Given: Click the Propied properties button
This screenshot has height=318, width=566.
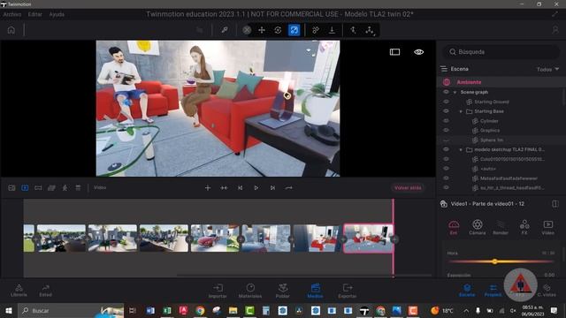Looking at the screenshot, I should pos(493,291).
